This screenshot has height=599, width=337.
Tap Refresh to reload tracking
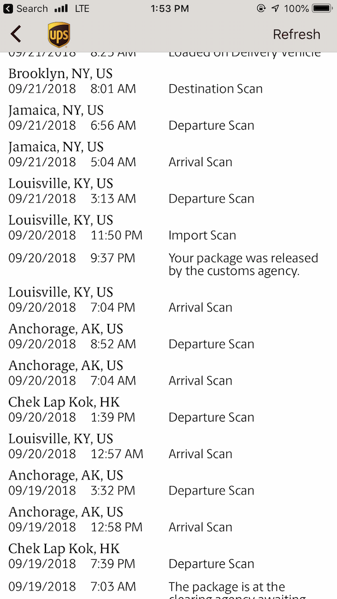point(297,34)
